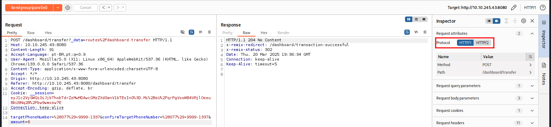Show non-printable \n characters in Response
The height and width of the screenshot is (127, 551).
416,32
